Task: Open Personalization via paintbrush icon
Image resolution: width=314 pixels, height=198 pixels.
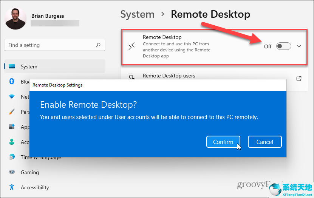Action: pos(12,111)
